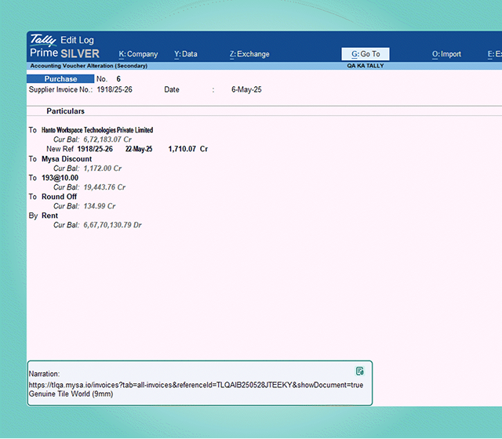The image size is (502, 439).
Task: Click due date 22-May-25
Action: coord(139,149)
